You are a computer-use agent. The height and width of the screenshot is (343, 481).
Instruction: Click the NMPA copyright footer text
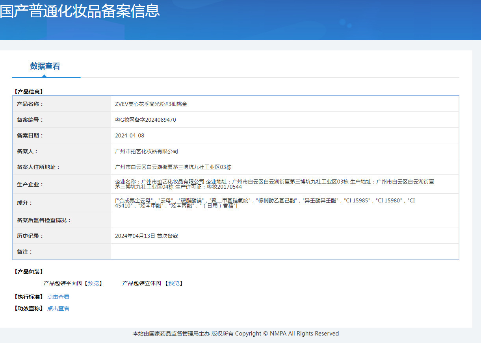coord(236,334)
